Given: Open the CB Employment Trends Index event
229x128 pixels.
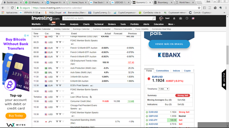Looking at the screenshot, I should tap(84, 62).
